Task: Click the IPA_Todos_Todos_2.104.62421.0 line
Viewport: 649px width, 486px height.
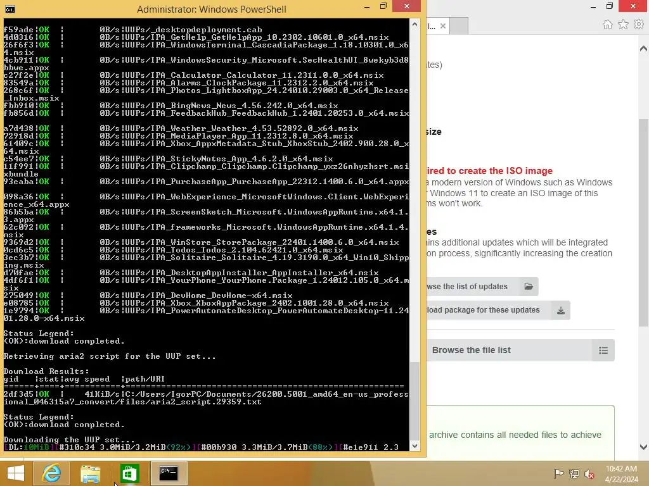Action: click(174, 250)
